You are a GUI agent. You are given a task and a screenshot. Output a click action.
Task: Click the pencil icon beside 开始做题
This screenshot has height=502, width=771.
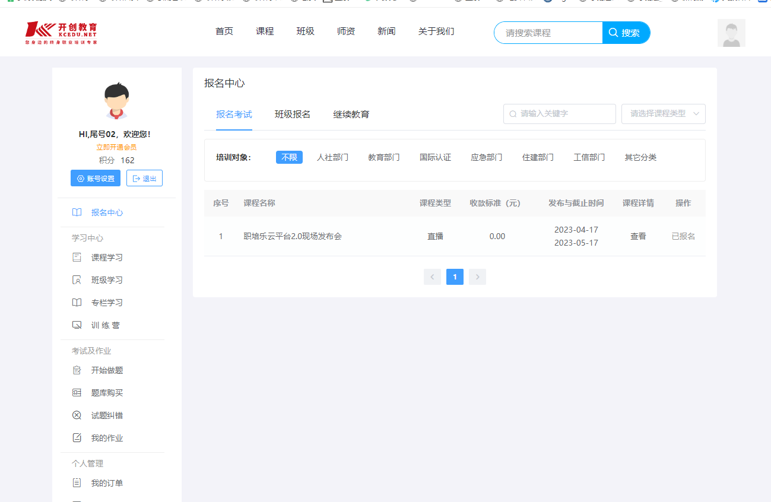(x=77, y=370)
